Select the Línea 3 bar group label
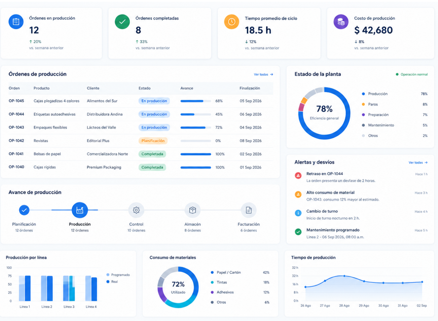The image size is (438, 321). pos(69,307)
